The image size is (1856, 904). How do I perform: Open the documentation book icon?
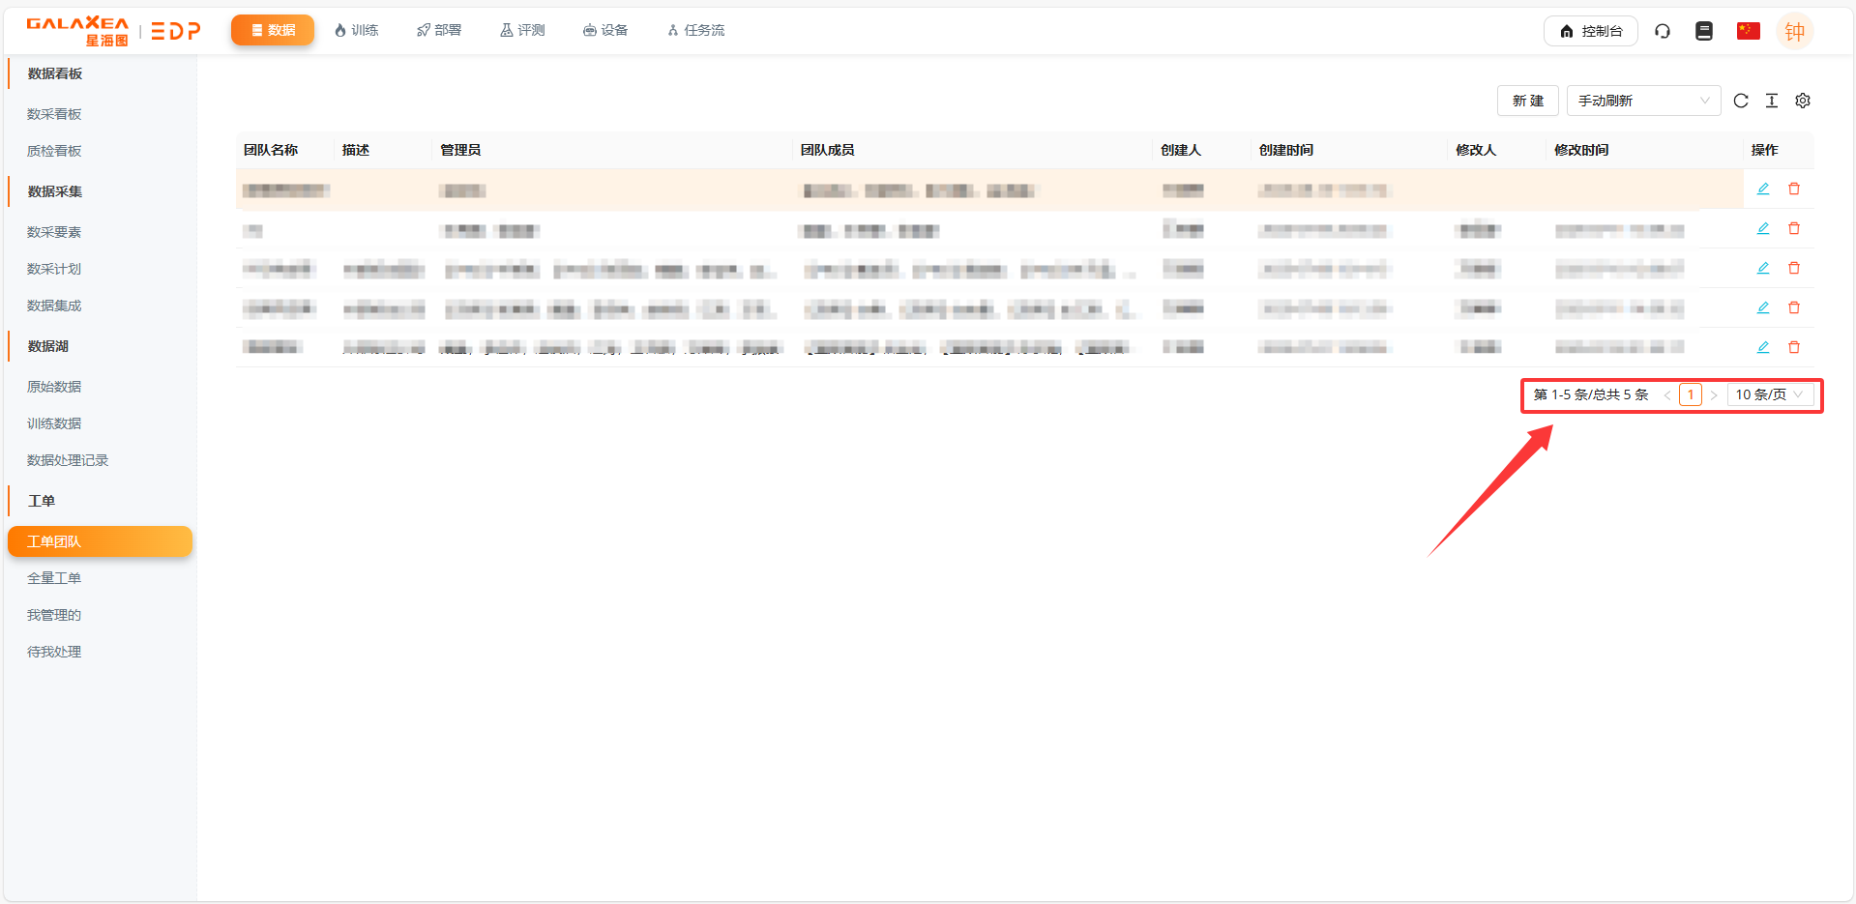click(x=1704, y=31)
